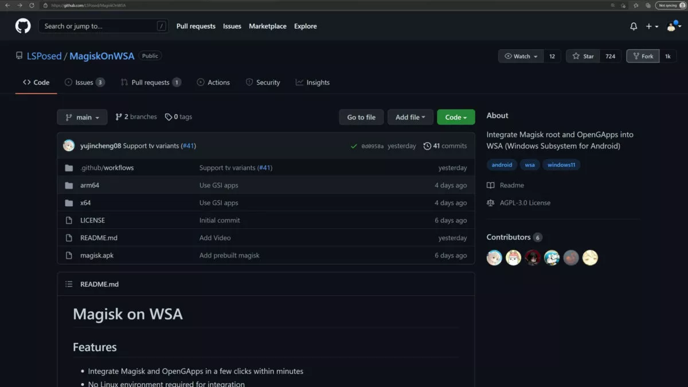Viewport: 688px width, 387px height.
Task: Open commit hash 0d0958a
Action: coord(373,146)
